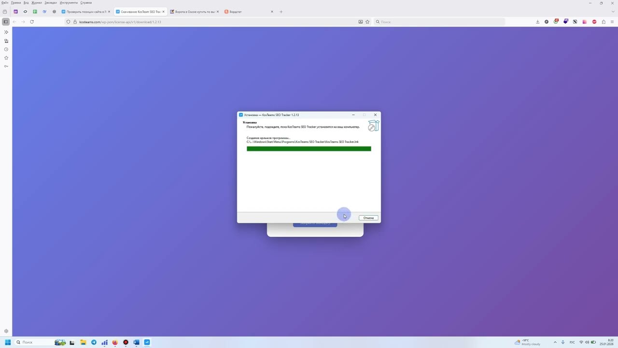Open the sidebar history clock icon
This screenshot has width=618, height=348.
(6, 49)
